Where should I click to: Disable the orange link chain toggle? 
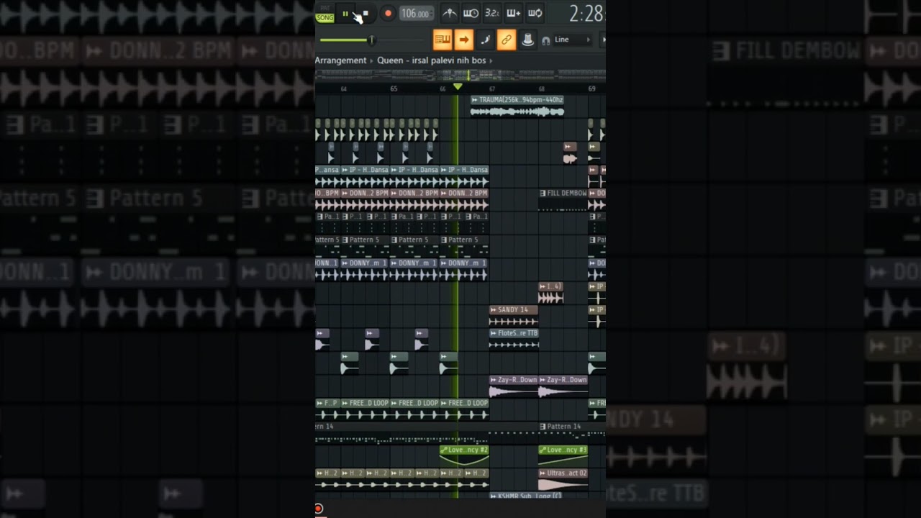pos(507,40)
